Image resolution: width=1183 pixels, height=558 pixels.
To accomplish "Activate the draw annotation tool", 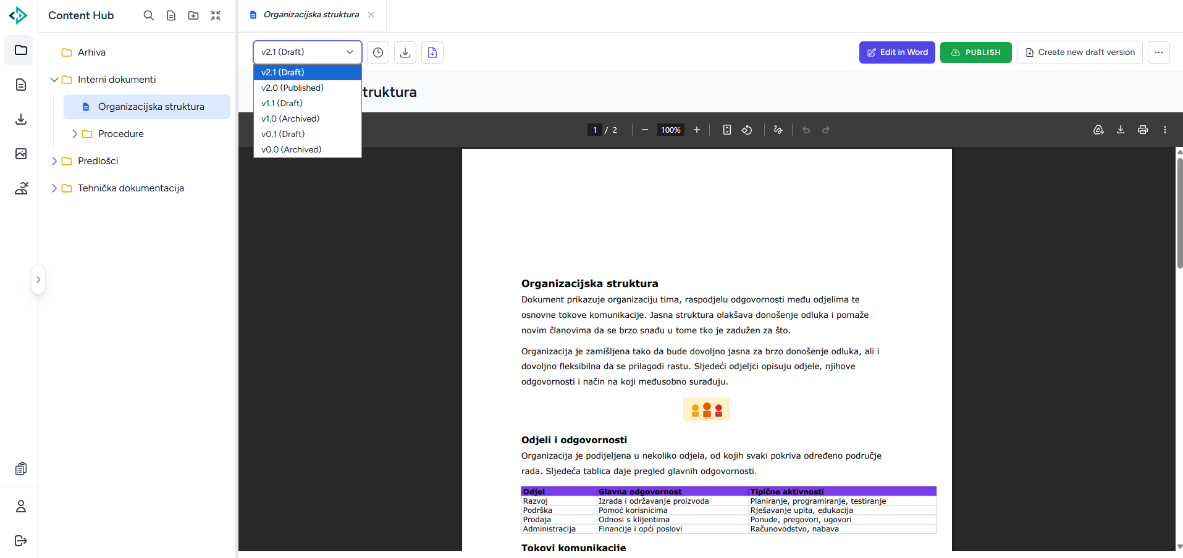I will (x=778, y=130).
